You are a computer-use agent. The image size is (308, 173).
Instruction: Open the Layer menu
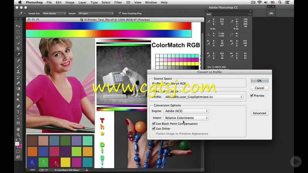(82, 2)
